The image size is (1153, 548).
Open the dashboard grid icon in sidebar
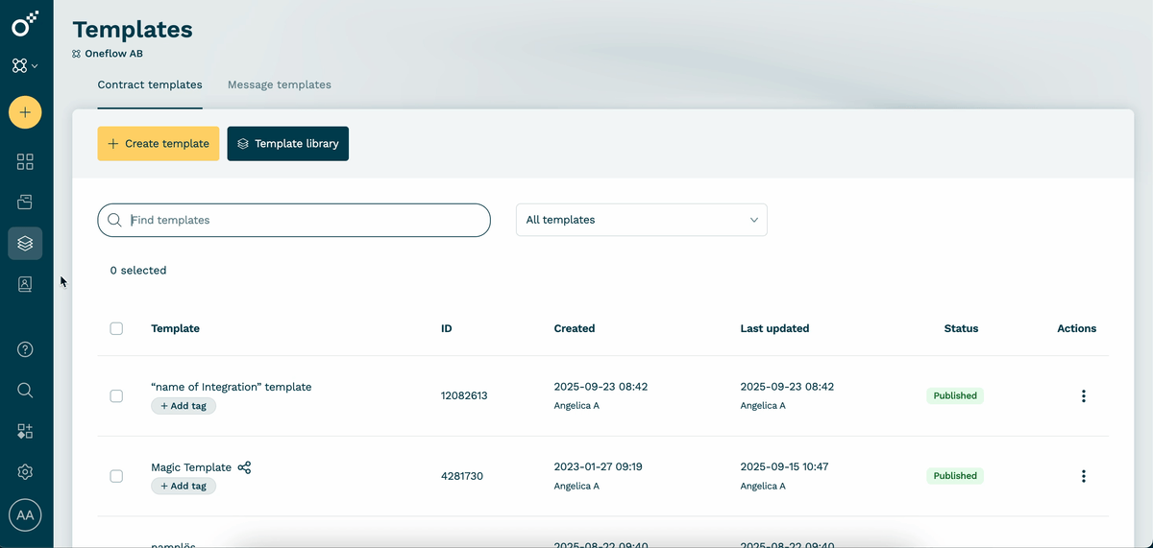pos(25,162)
